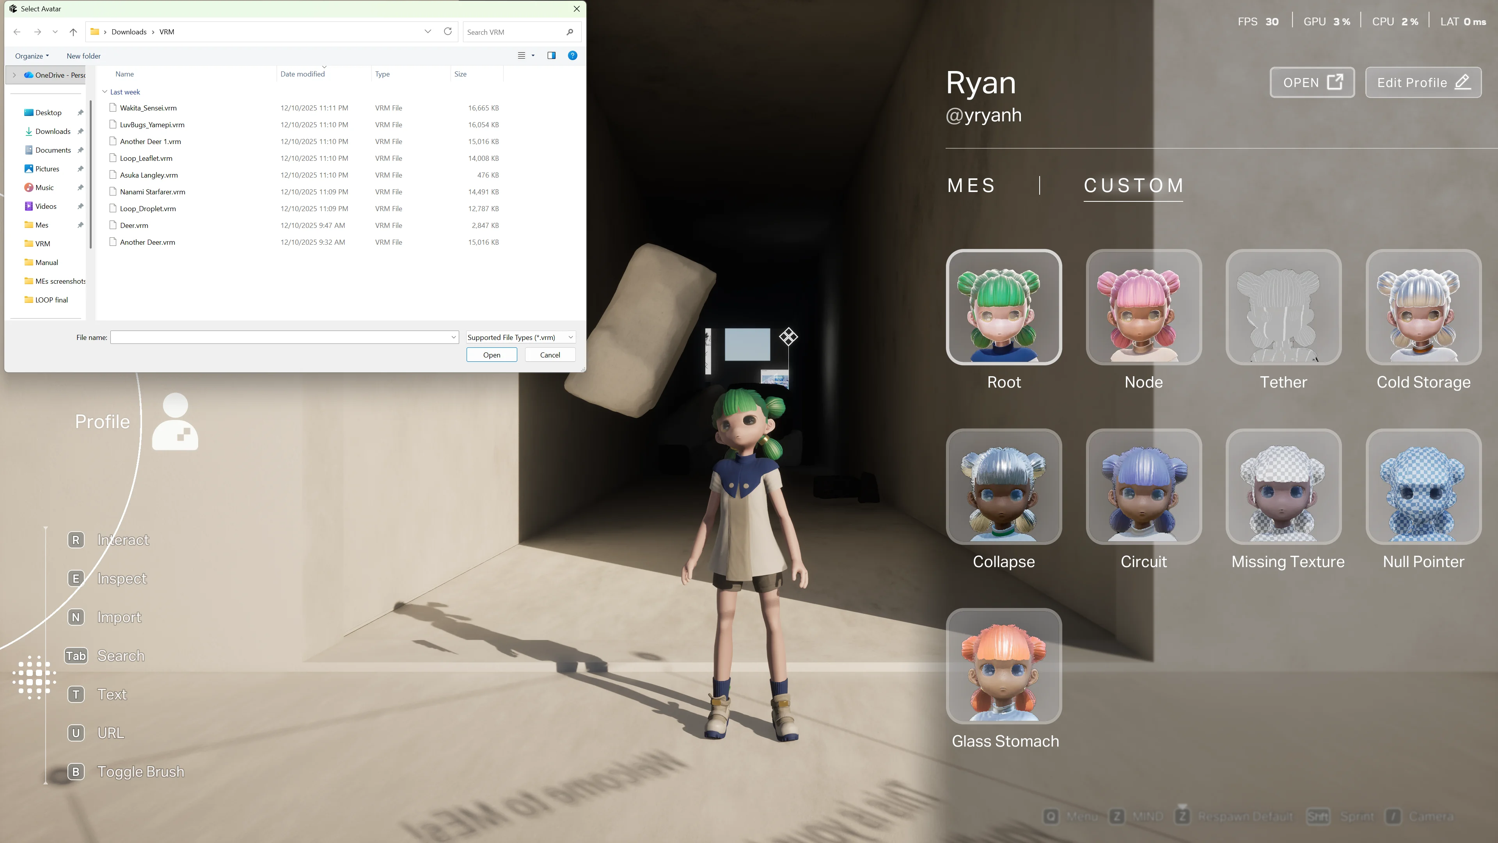The image size is (1498, 843).
Task: Open the Supported File Types dropdown
Action: 520,338
